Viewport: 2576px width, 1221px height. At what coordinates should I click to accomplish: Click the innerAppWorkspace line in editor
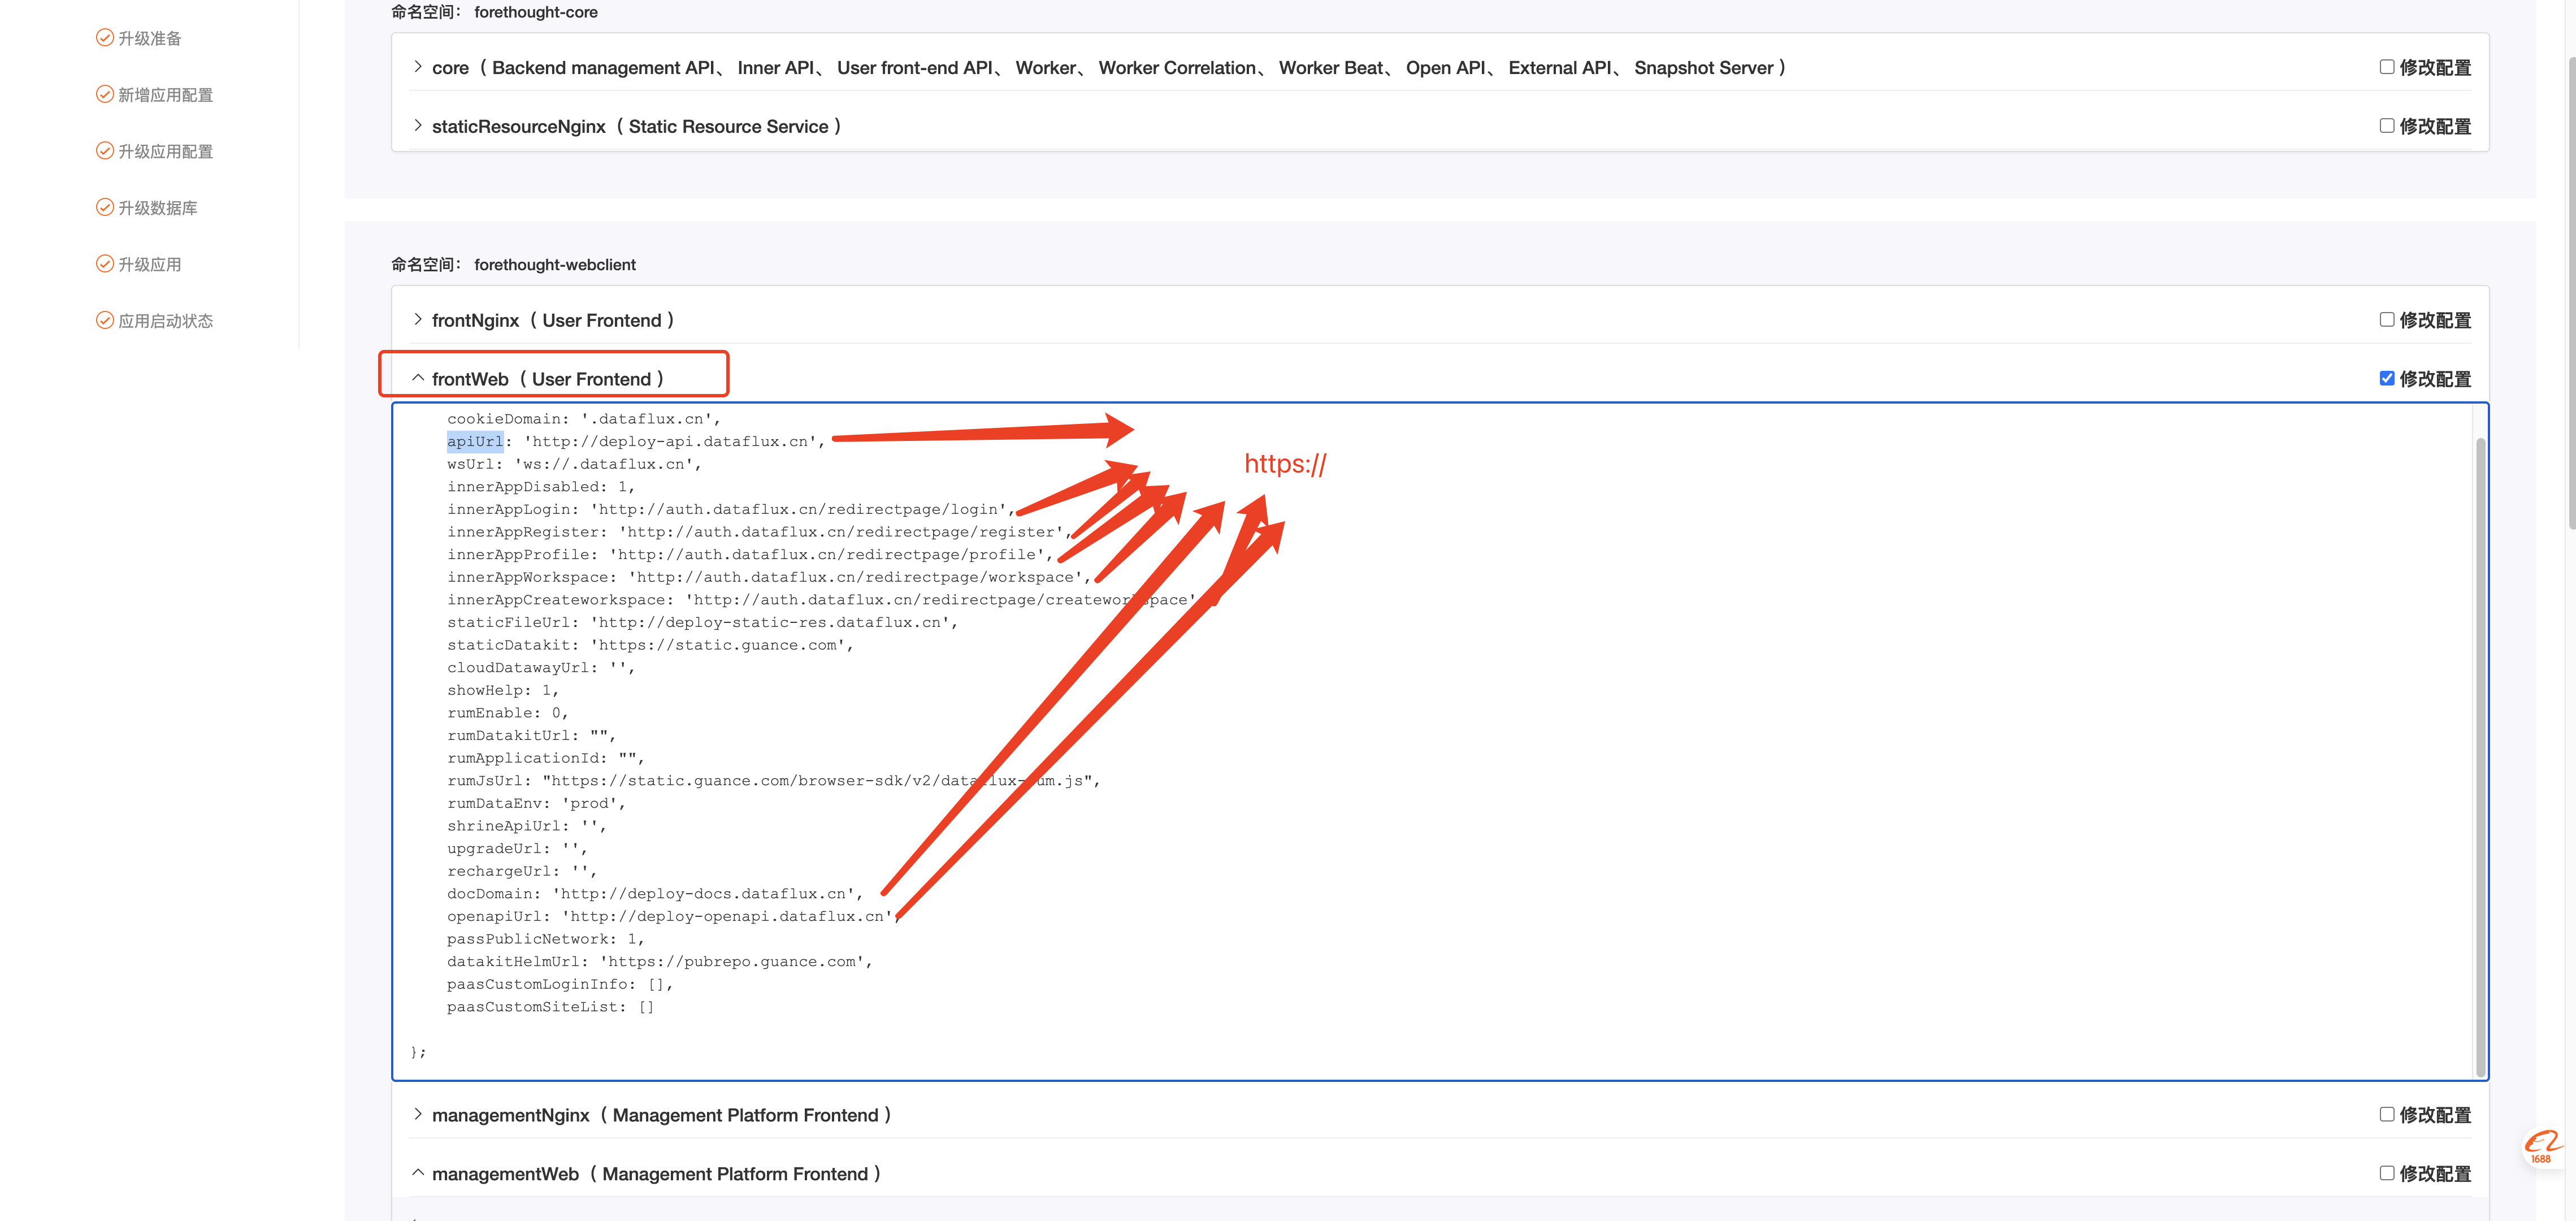pos(769,577)
